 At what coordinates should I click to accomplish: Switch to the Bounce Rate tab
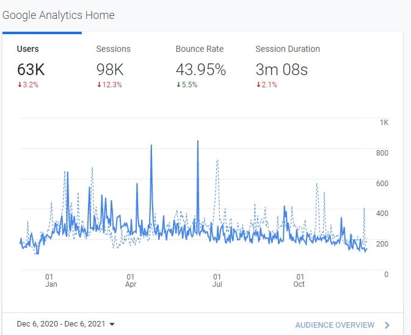point(201,67)
